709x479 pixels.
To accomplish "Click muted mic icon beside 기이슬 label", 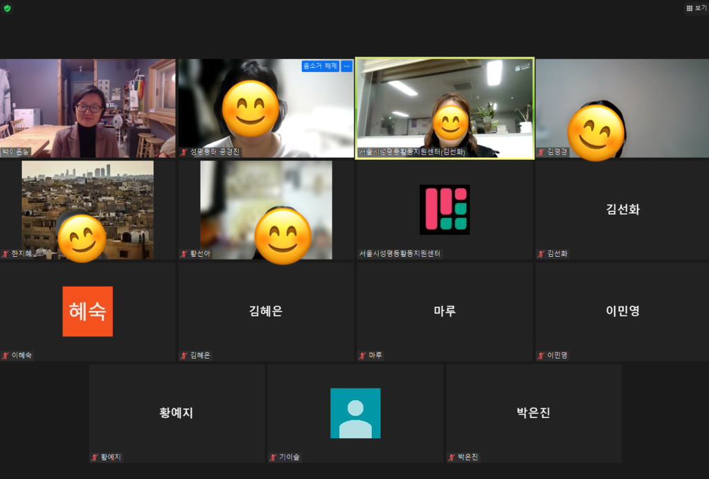I will [273, 458].
